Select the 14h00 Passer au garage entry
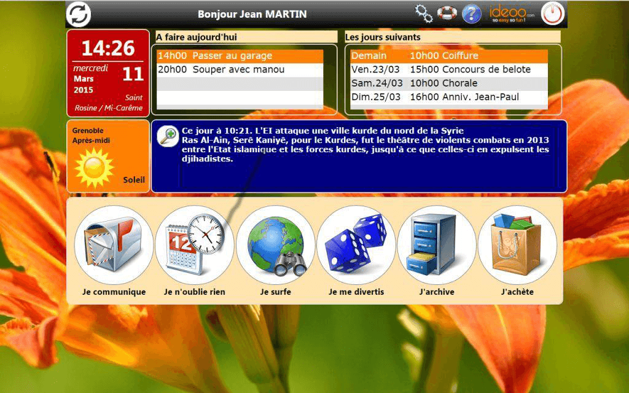 click(x=240, y=56)
